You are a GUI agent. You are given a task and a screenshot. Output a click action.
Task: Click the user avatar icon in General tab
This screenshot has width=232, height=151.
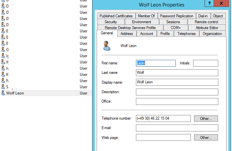107,46
